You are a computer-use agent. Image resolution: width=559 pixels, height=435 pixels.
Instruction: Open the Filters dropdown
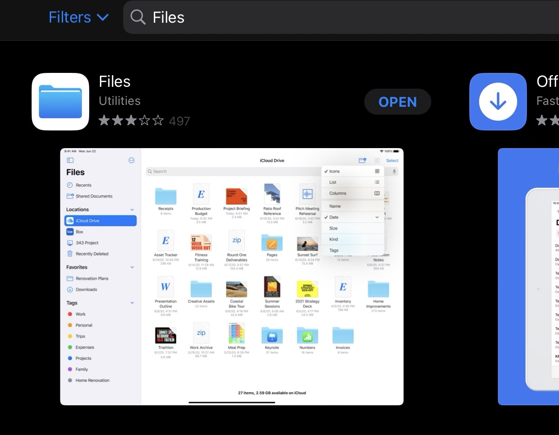[x=79, y=17]
